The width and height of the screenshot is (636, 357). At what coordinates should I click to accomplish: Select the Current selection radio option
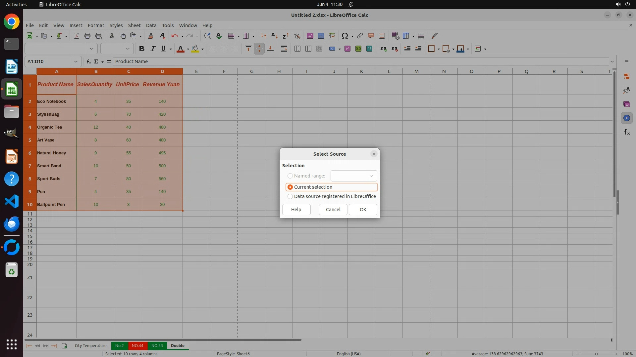point(290,187)
